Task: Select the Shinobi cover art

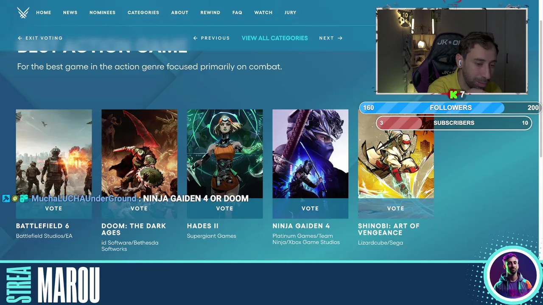Action: coord(396,153)
